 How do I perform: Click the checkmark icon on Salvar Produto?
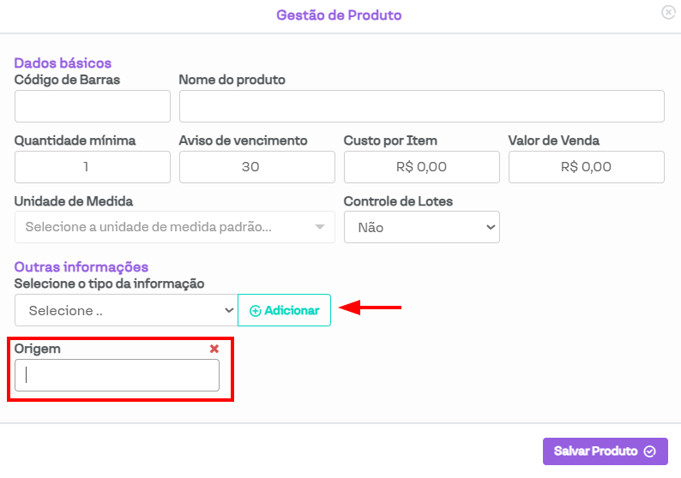(649, 451)
